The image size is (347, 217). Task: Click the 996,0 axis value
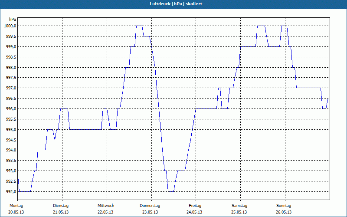(x=11, y=109)
